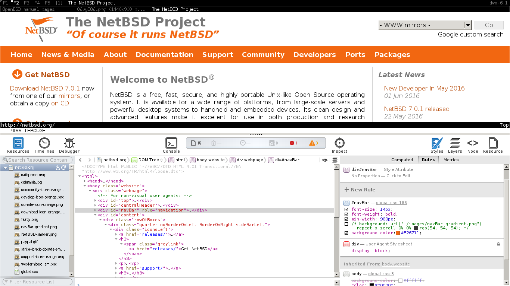This screenshot has width=510, height=286.
Task: Switch to the Metrics tab
Action: pos(451,160)
